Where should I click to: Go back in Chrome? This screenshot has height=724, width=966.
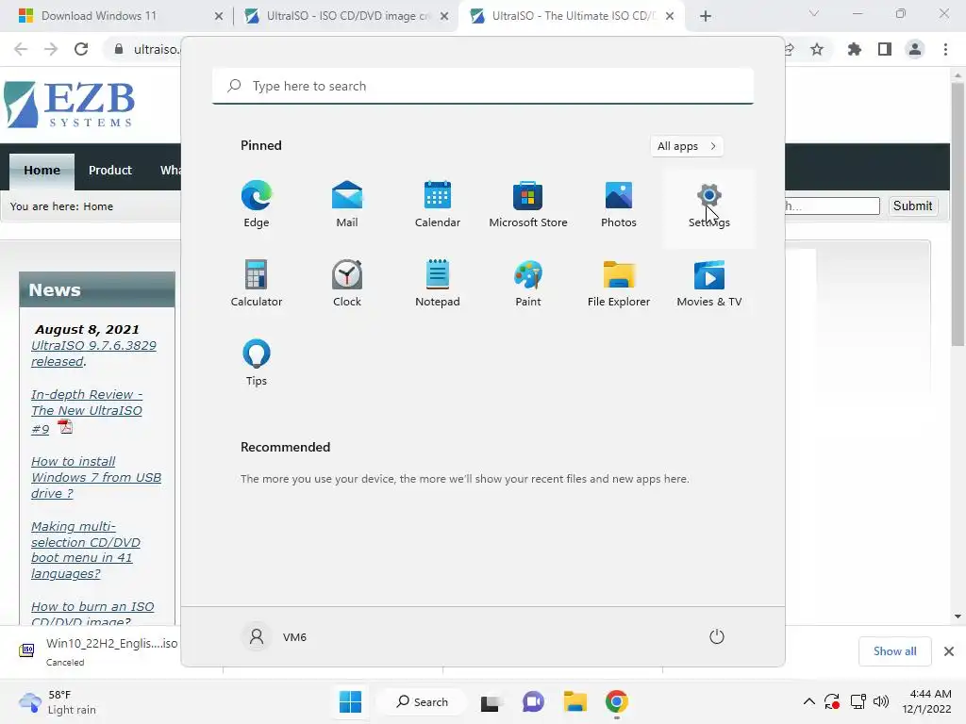(x=21, y=49)
